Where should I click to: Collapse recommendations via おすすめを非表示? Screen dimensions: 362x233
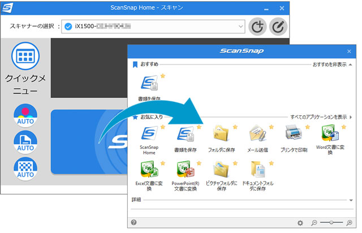332,64
